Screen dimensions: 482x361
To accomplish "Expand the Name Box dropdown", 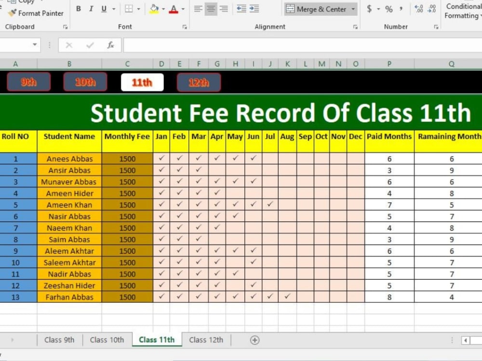I will 35,45.
